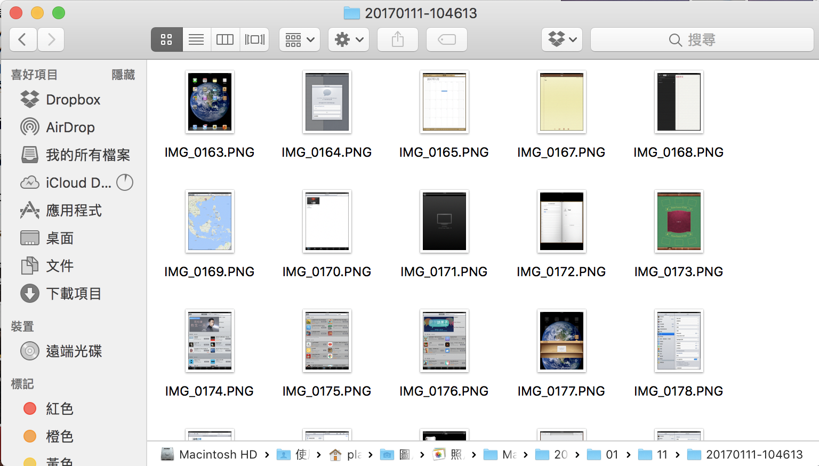The image size is (819, 466).
Task: Select 遠端光碟 in the sidebar
Action: [73, 351]
